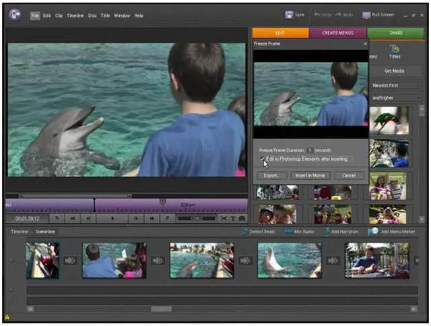
Task: Click the rewind playback button
Action: [x=73, y=218]
